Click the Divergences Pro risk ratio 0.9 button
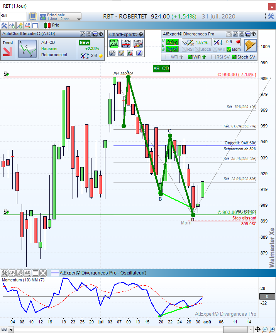This screenshot has height=333, width=276. [227, 42]
